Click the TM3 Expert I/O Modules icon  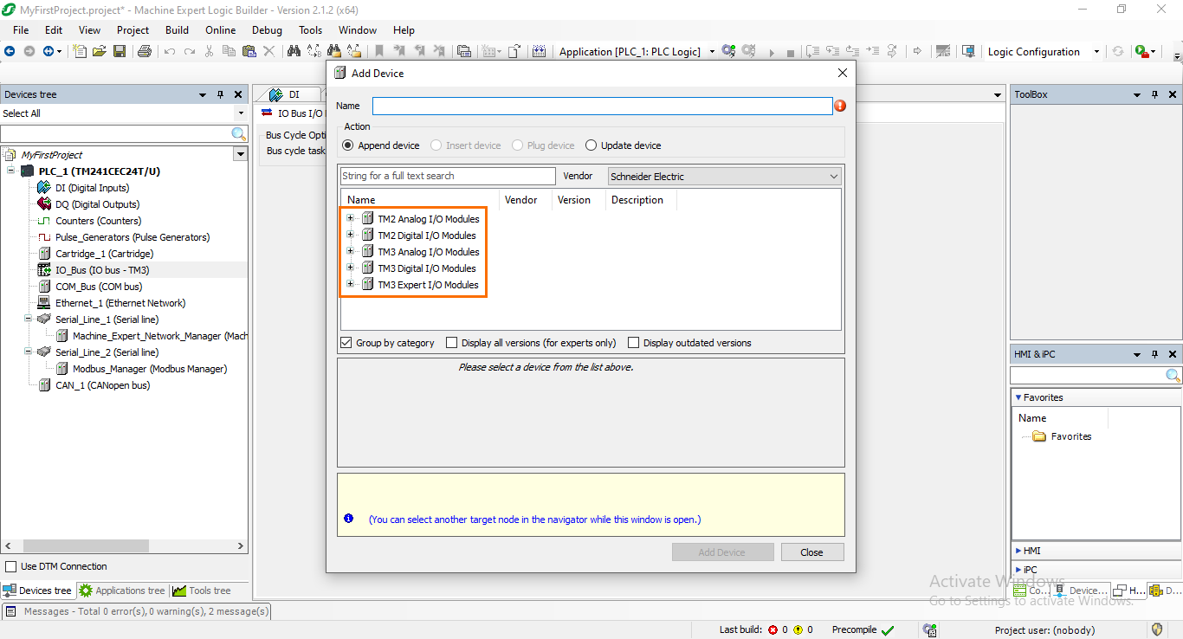(368, 285)
